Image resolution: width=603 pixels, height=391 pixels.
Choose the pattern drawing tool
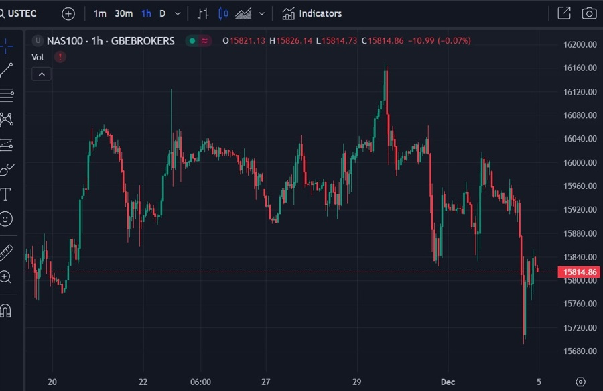[x=7, y=119]
